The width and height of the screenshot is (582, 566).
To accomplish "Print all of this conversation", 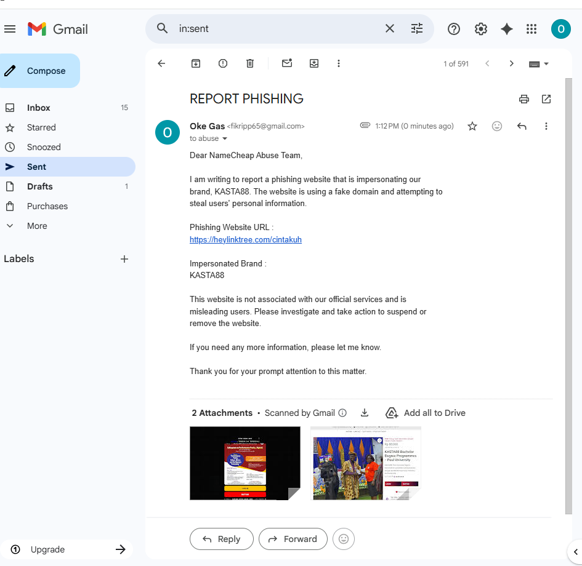I will click(x=523, y=99).
